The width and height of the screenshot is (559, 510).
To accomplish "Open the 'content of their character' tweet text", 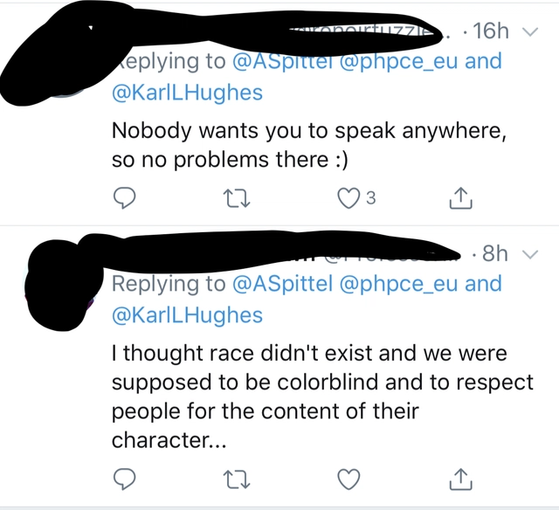I will pyautogui.click(x=322, y=396).
